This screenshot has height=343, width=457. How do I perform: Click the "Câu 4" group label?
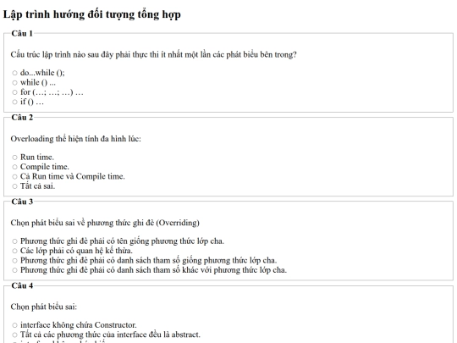[x=22, y=285]
